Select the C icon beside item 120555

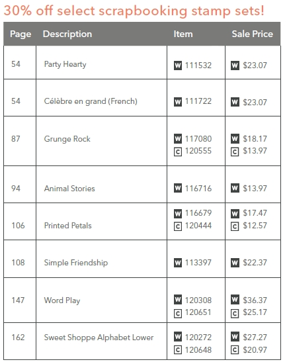tap(178, 152)
